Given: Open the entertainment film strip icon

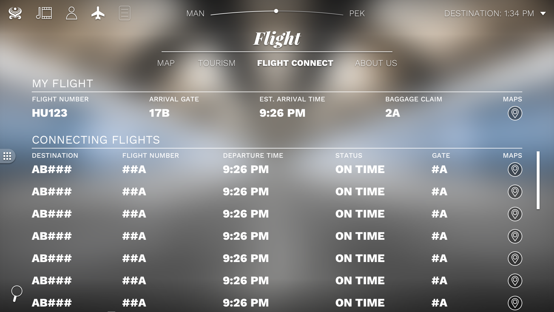Looking at the screenshot, I should tap(44, 13).
